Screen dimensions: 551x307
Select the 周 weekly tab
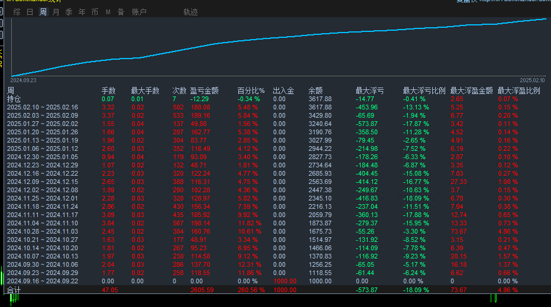[43, 12]
